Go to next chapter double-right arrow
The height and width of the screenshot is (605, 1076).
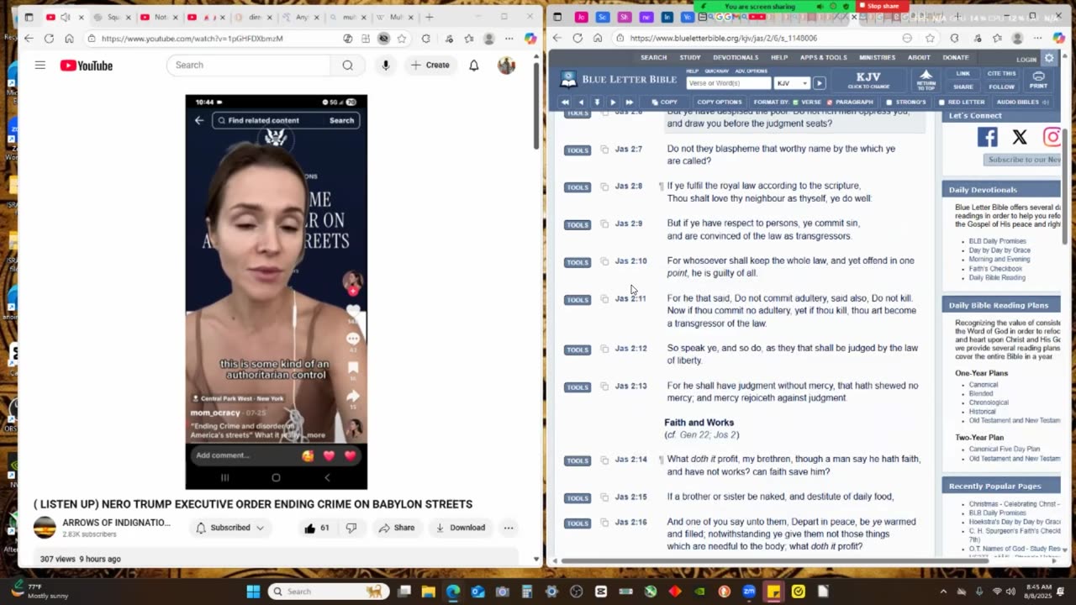[629, 102]
